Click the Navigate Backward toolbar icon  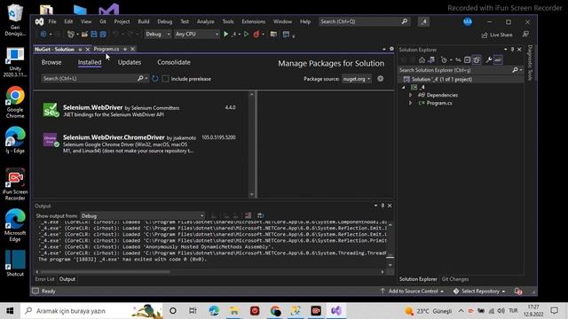(x=43, y=34)
